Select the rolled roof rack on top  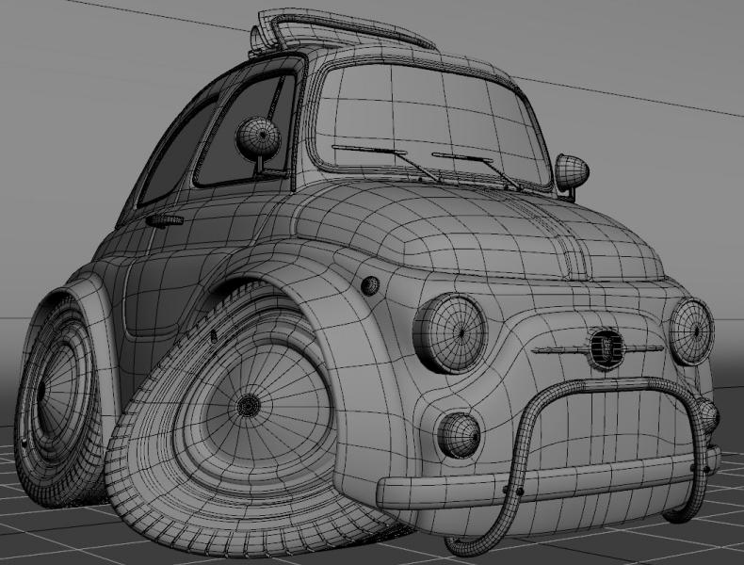[347, 31]
